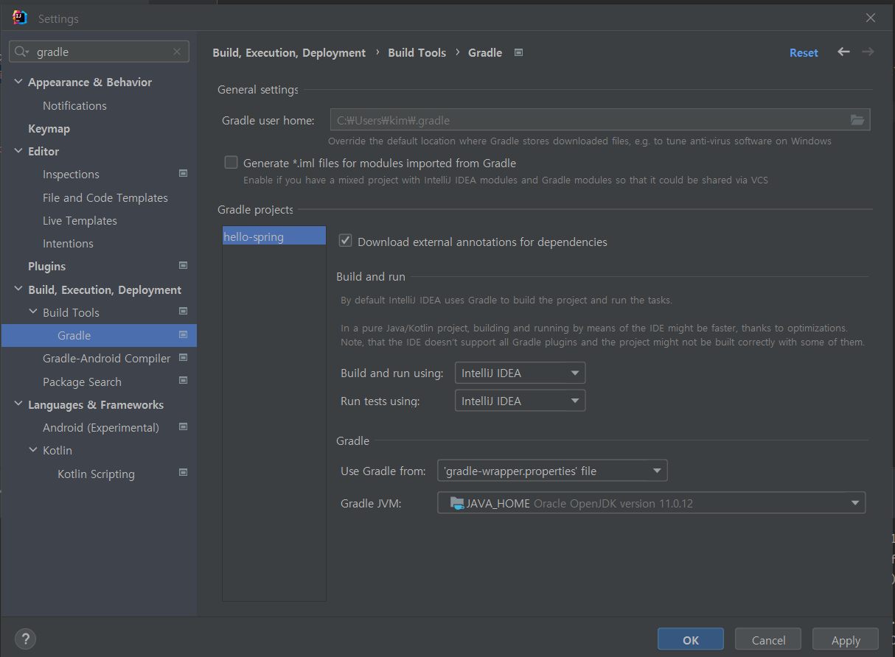Open the Gradle JVM dropdown
895x657 pixels.
(x=651, y=504)
